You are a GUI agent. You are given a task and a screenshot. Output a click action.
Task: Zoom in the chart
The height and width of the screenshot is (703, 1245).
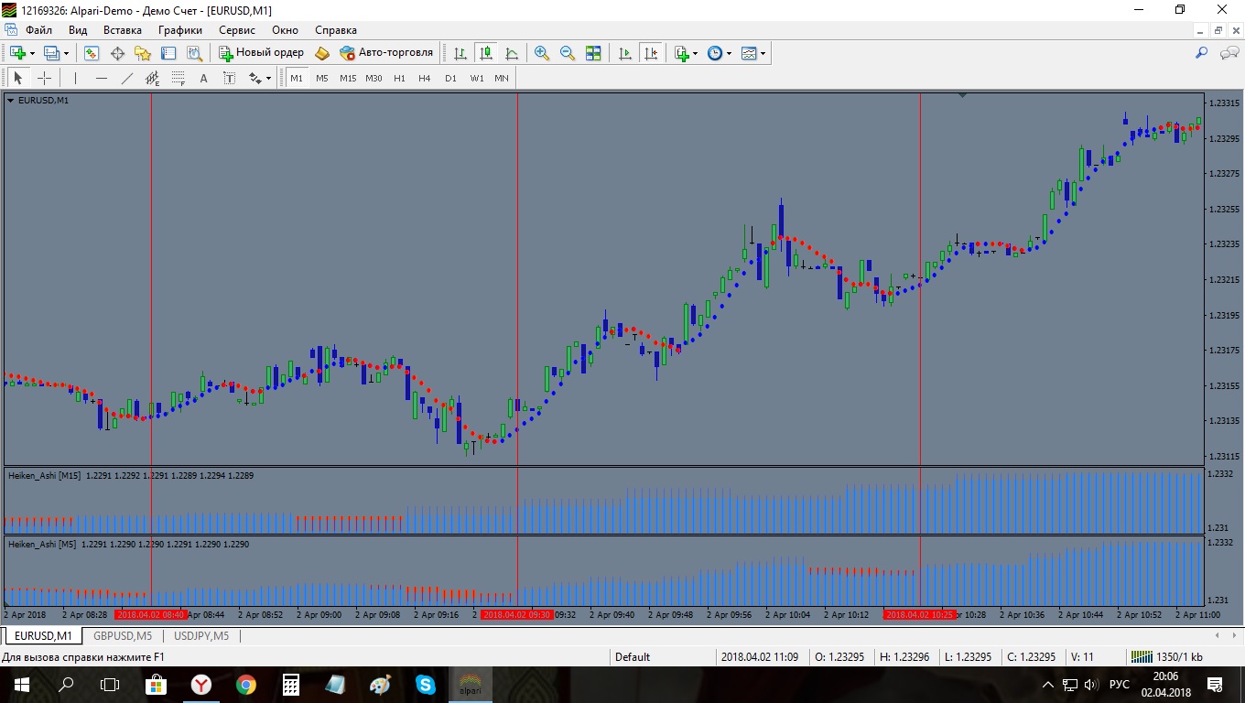coord(542,53)
